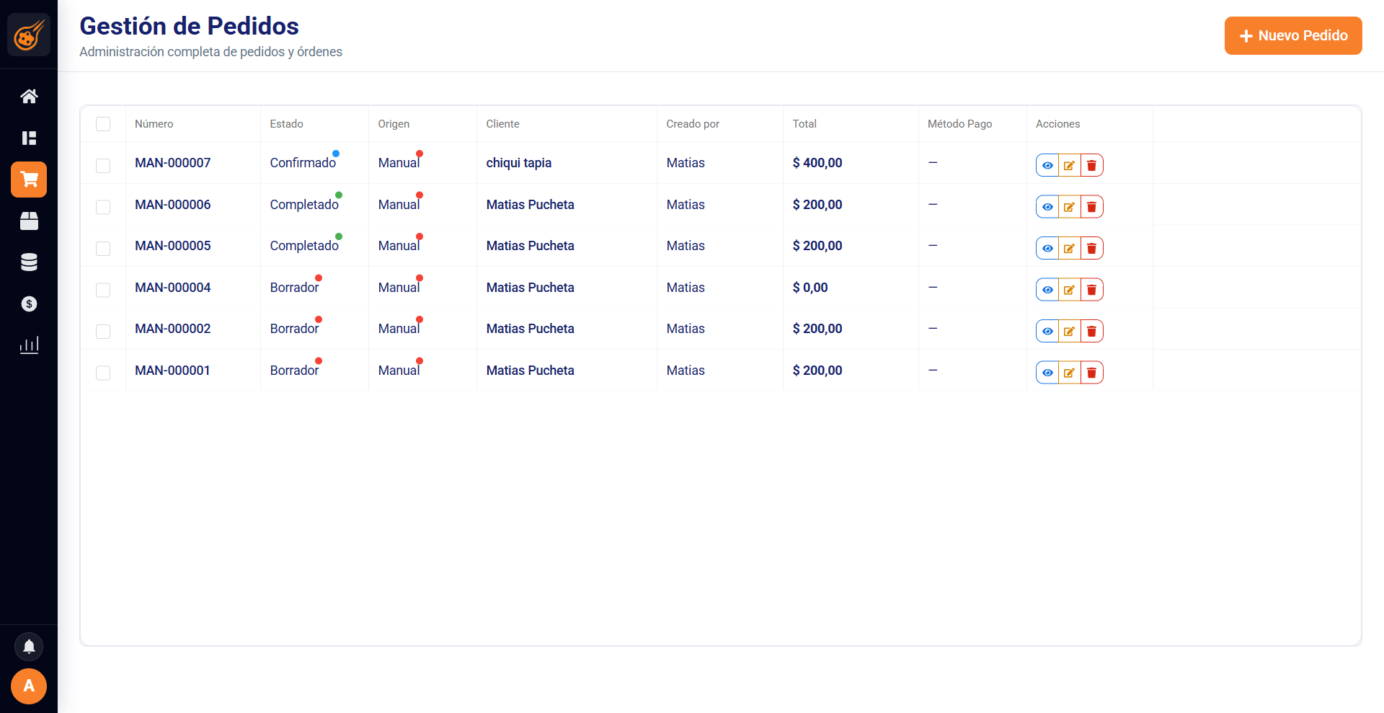Delete order MAN-000002 with trash icon
This screenshot has height=713, width=1384.
(x=1092, y=331)
